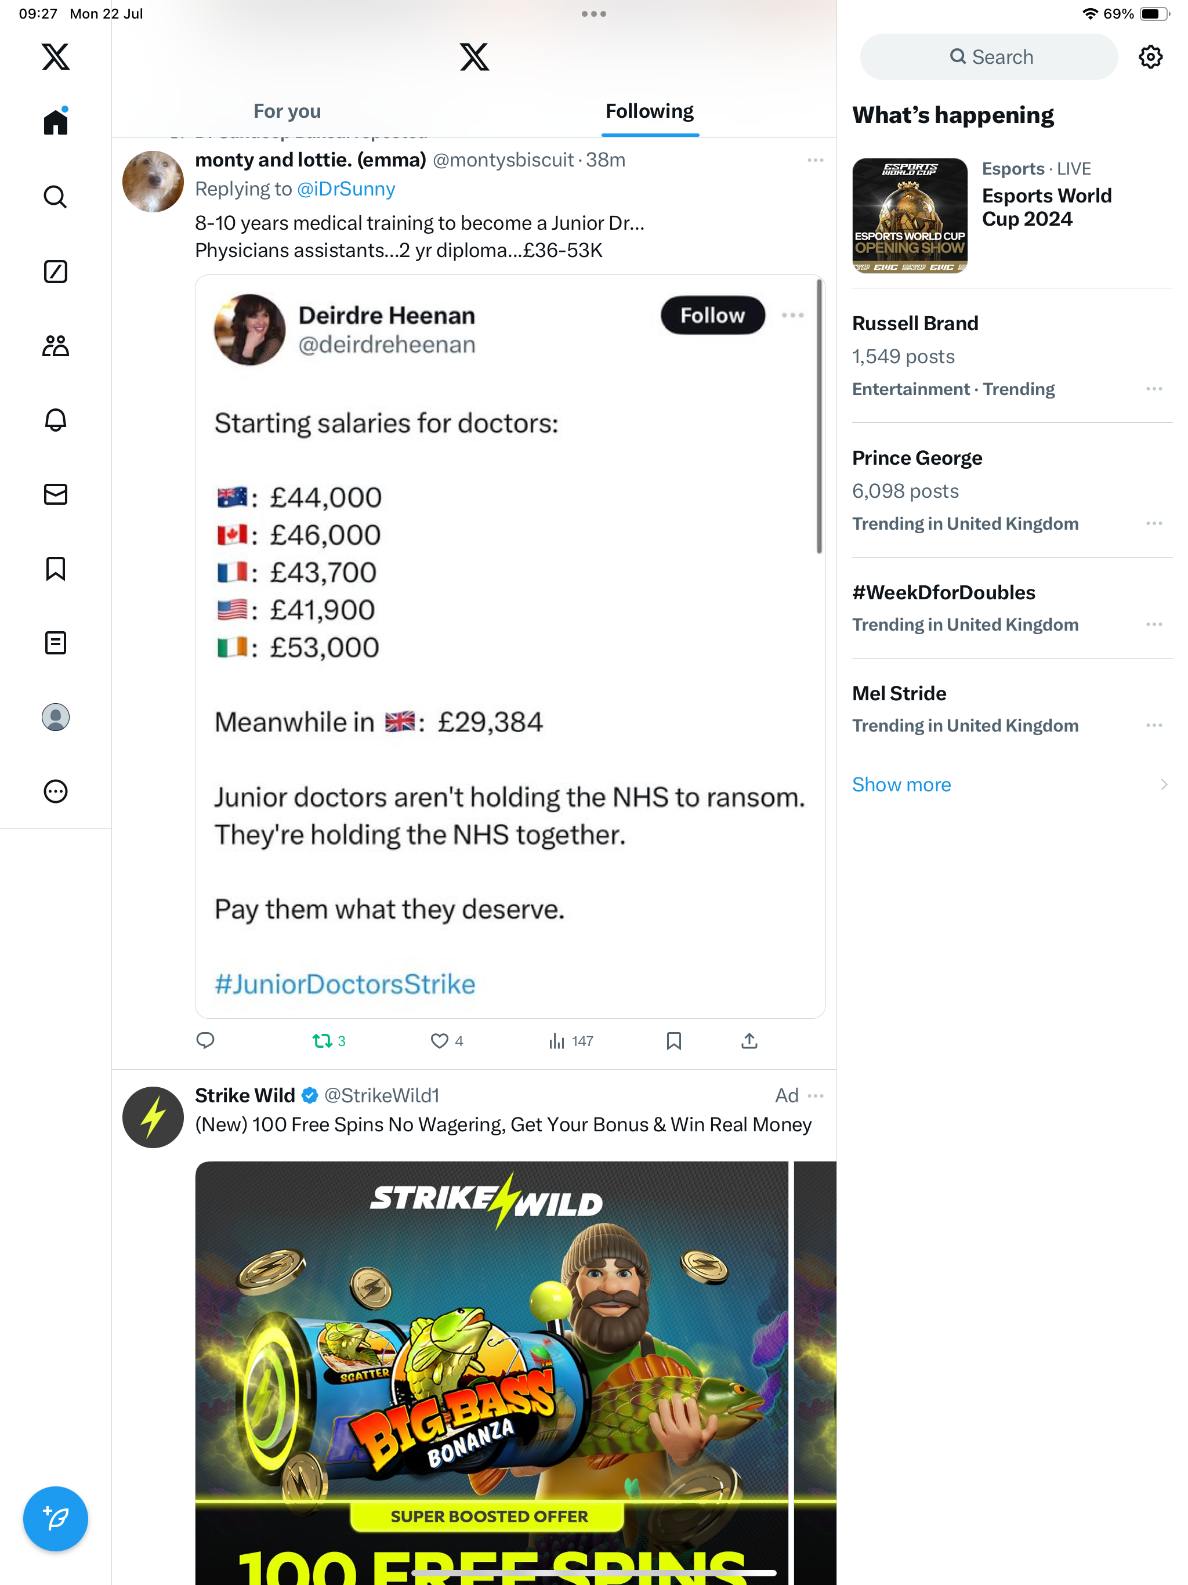Toggle bookmark on monty and lottie's post
Image resolution: width=1188 pixels, height=1585 pixels.
(673, 1040)
